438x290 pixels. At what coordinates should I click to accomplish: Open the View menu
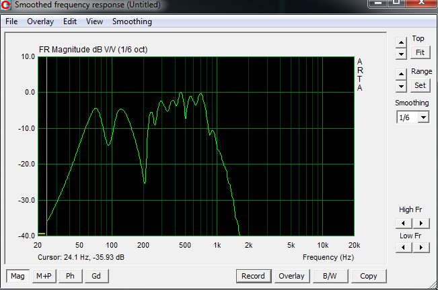pos(94,21)
